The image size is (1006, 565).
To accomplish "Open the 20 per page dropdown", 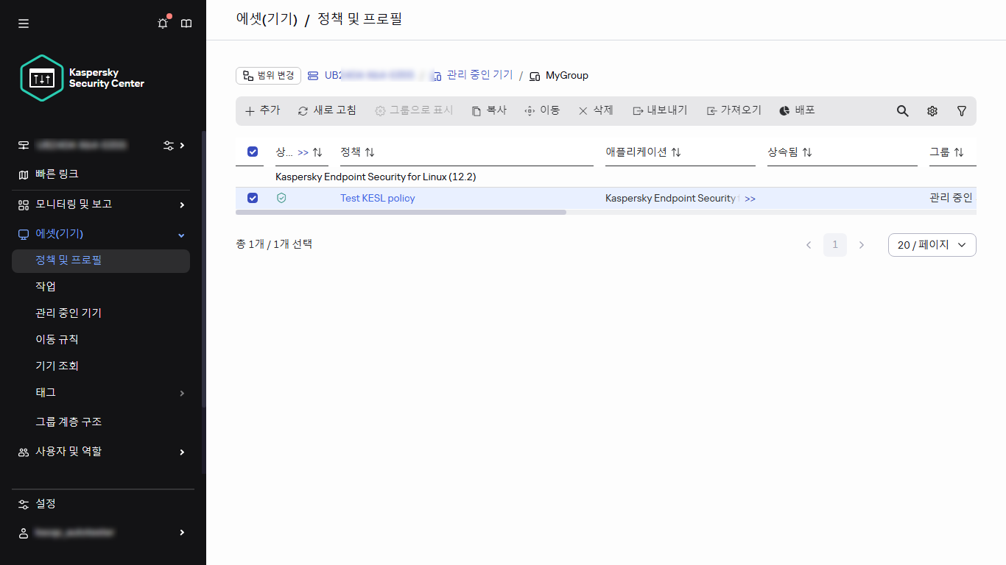I will pyautogui.click(x=932, y=244).
